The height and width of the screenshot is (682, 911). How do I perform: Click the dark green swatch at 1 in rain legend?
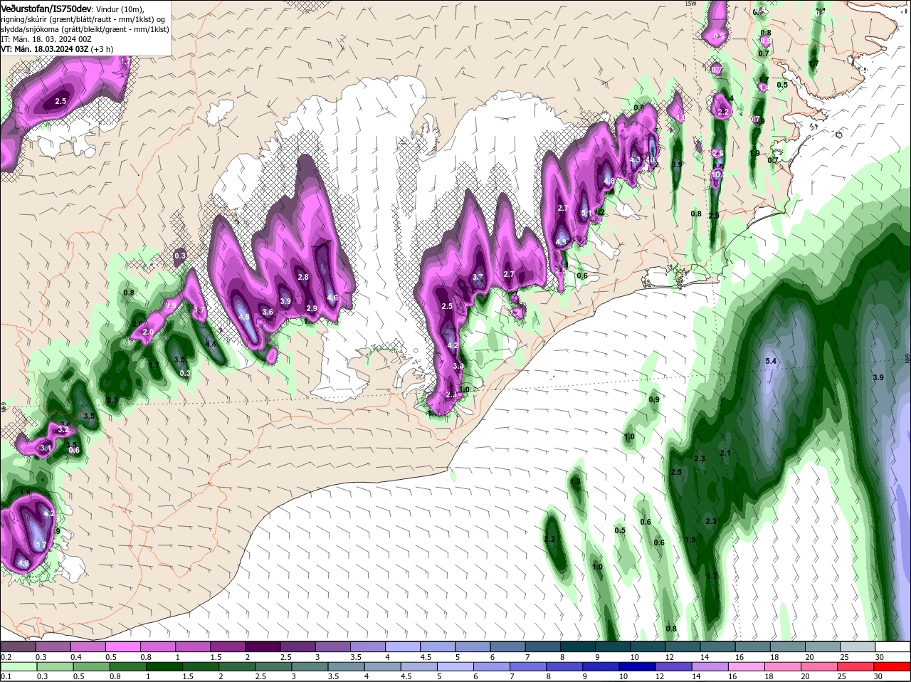(164, 667)
